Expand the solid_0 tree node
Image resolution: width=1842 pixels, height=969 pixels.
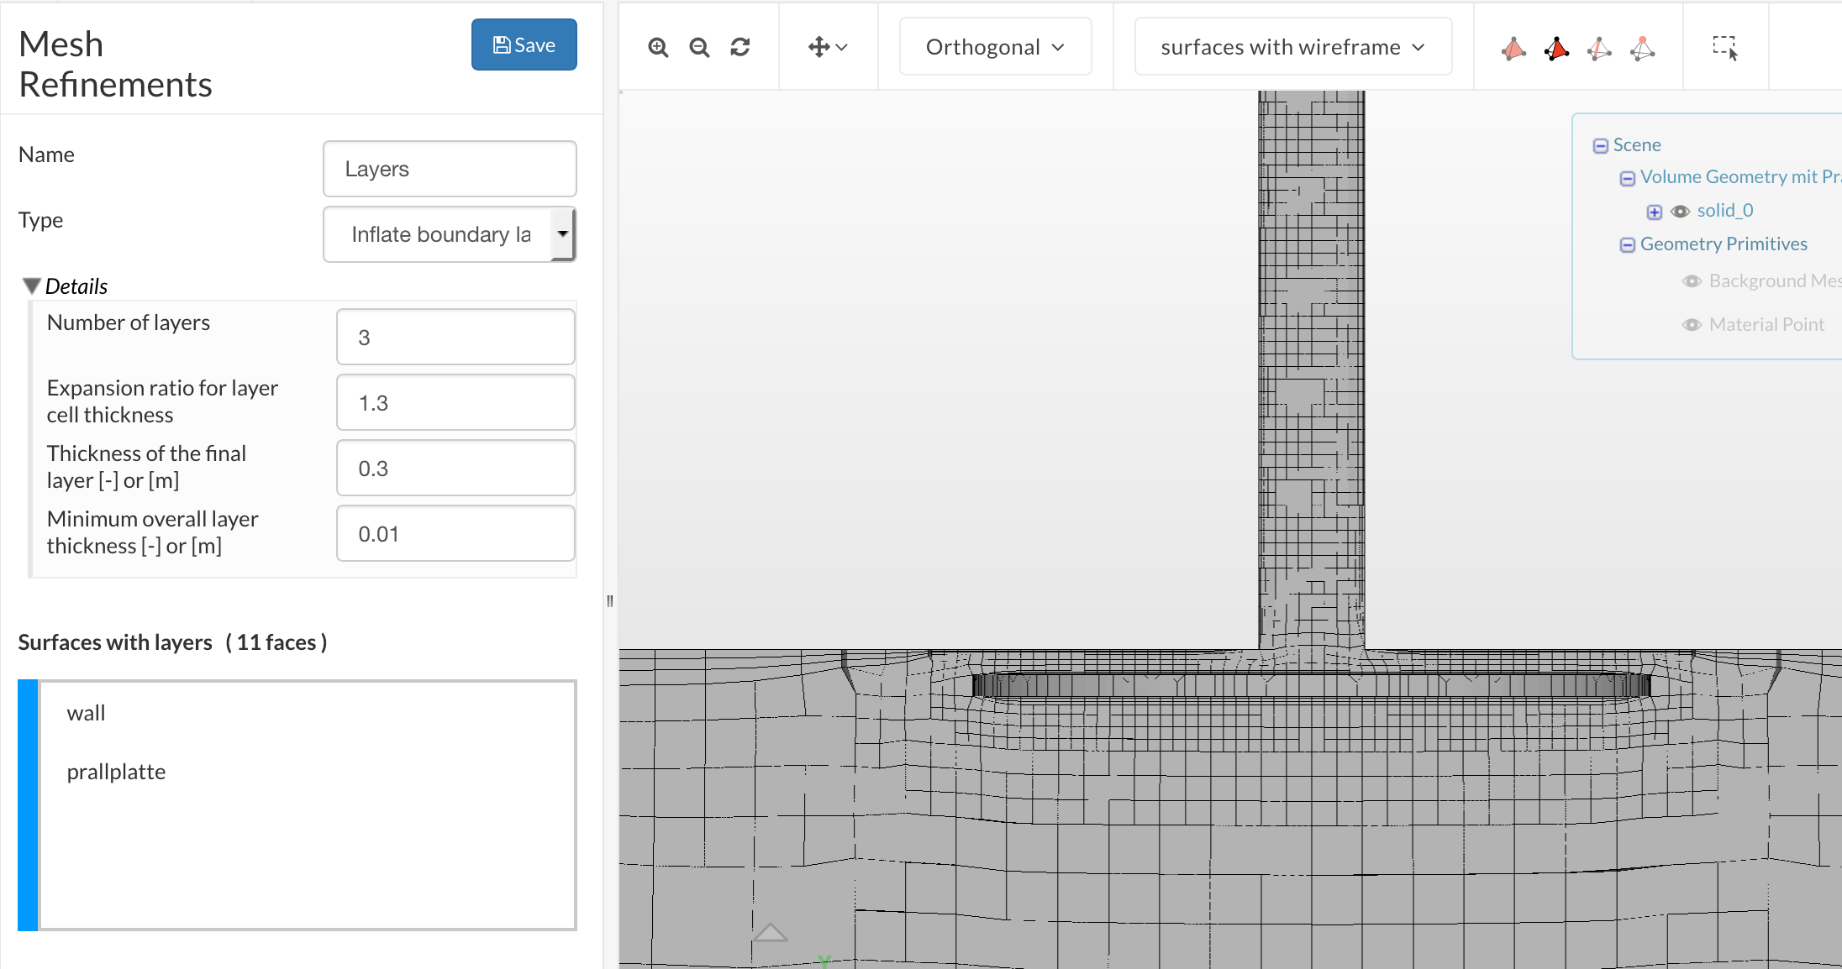1654,212
